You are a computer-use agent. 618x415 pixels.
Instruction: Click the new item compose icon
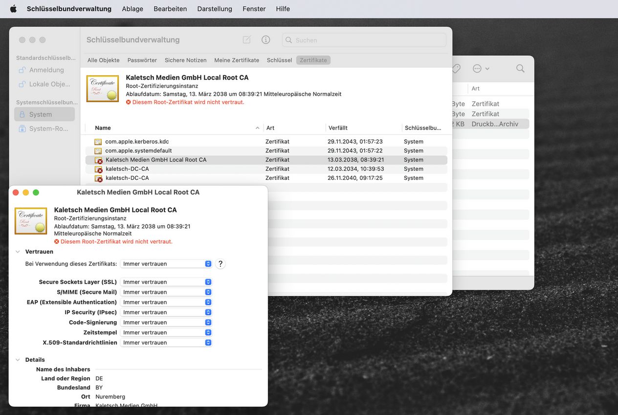pyautogui.click(x=247, y=40)
